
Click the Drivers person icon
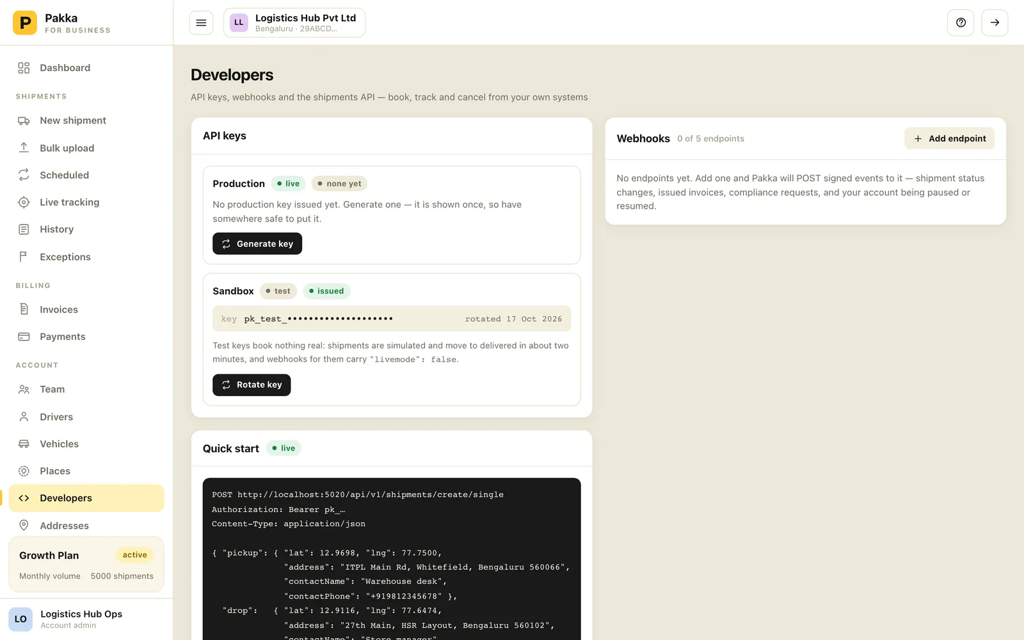coord(24,417)
